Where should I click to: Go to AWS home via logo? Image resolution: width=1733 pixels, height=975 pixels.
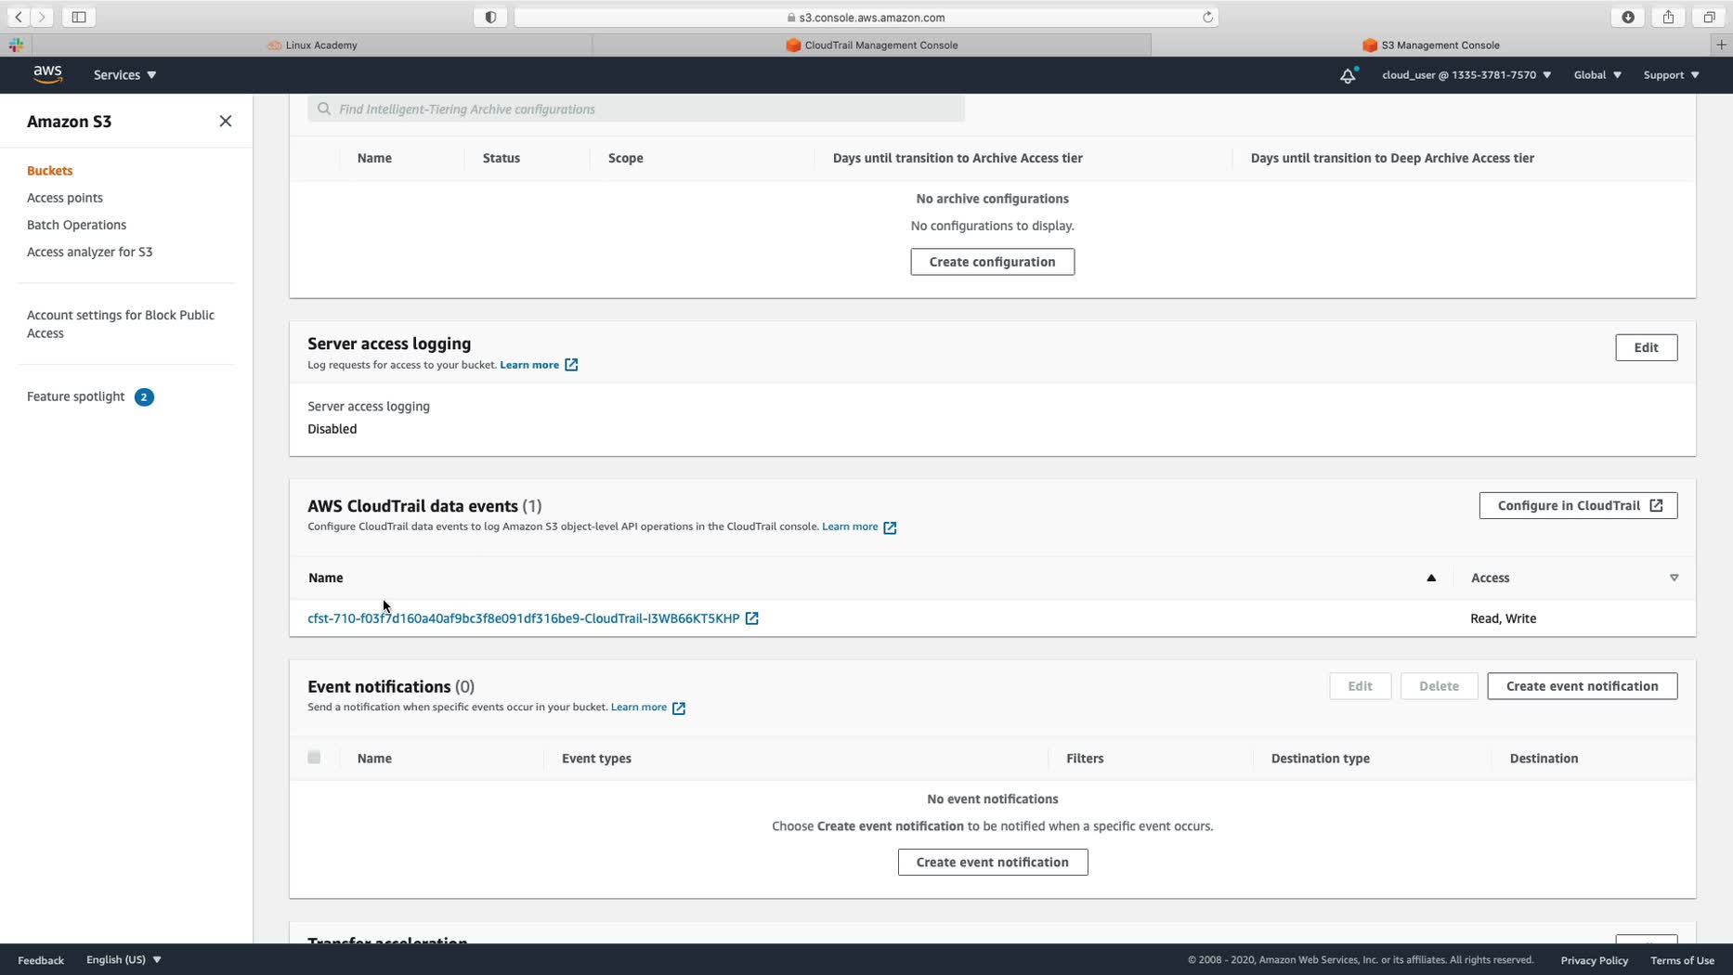47,74
